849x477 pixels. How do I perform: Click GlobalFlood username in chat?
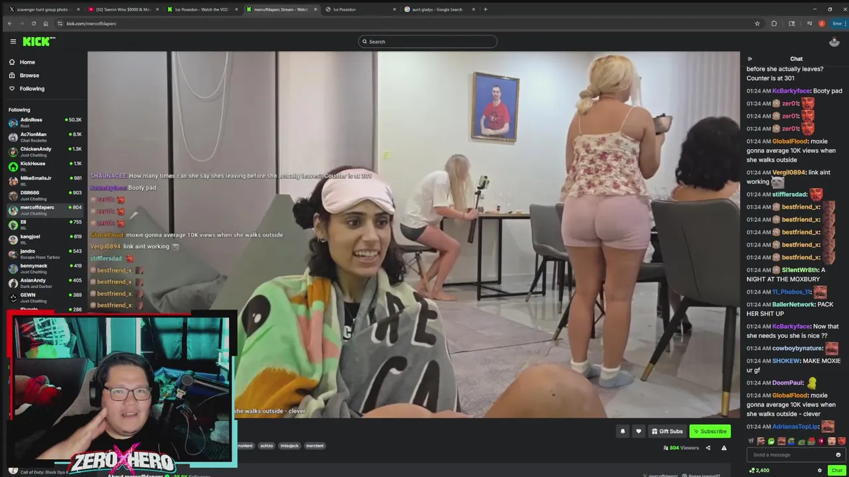[790, 141]
